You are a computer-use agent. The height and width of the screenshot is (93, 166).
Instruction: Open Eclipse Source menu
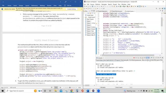(92, 4)
